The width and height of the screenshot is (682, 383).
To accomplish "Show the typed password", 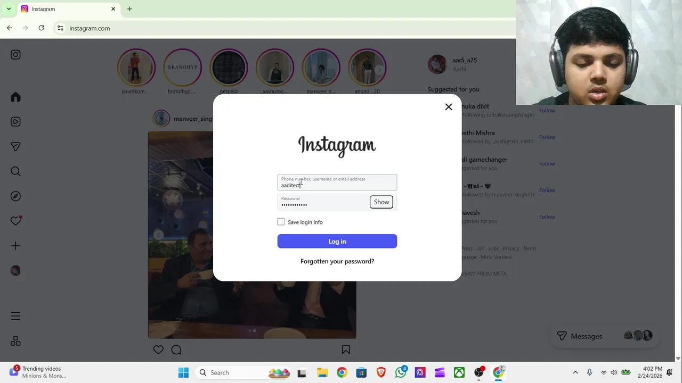I will [381, 202].
